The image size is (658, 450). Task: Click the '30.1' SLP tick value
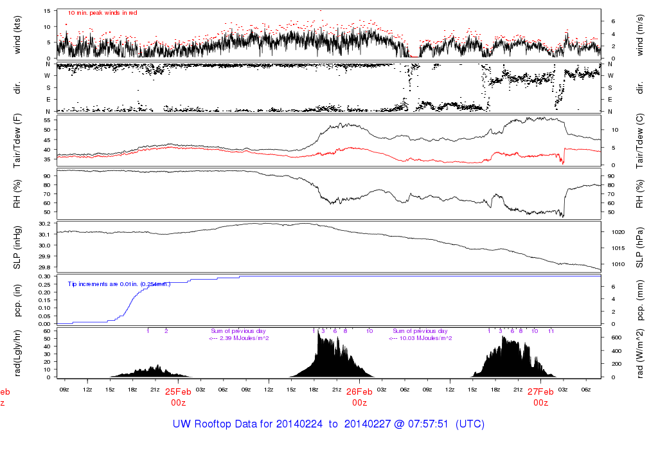pos(45,235)
